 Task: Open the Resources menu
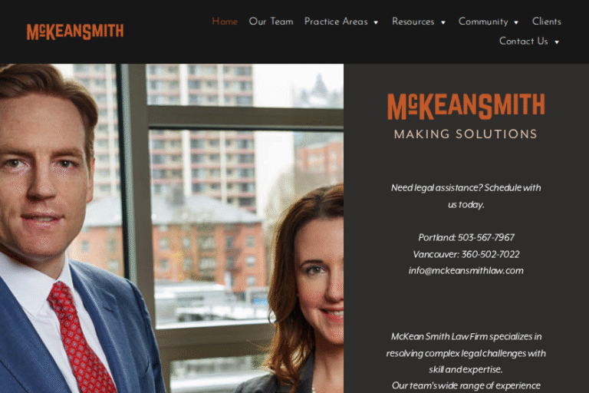click(x=413, y=21)
